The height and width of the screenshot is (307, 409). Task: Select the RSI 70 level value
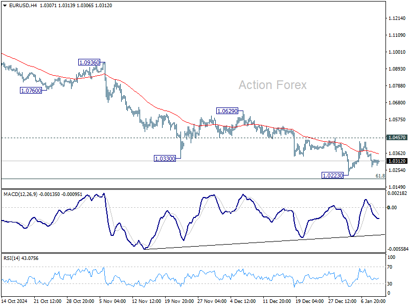[390, 267]
